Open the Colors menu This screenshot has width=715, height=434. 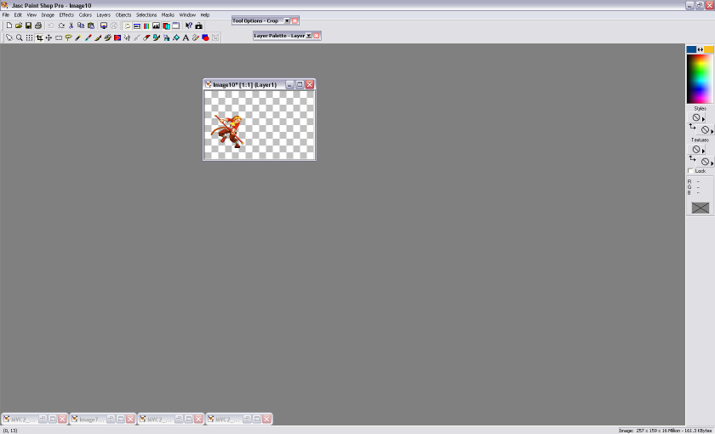coord(85,14)
